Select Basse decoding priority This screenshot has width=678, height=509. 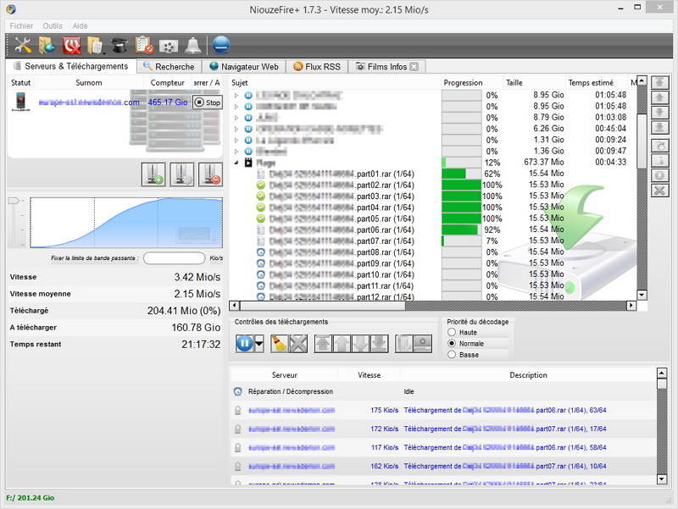click(x=452, y=355)
